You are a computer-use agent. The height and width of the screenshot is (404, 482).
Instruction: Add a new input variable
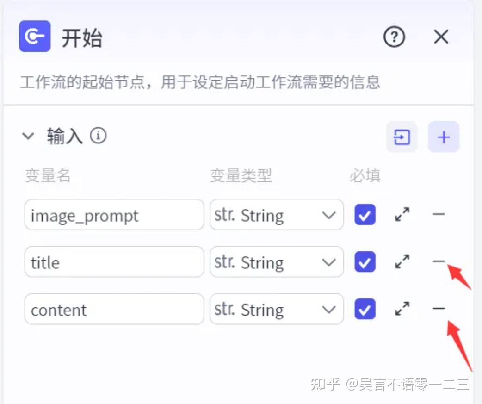point(443,137)
